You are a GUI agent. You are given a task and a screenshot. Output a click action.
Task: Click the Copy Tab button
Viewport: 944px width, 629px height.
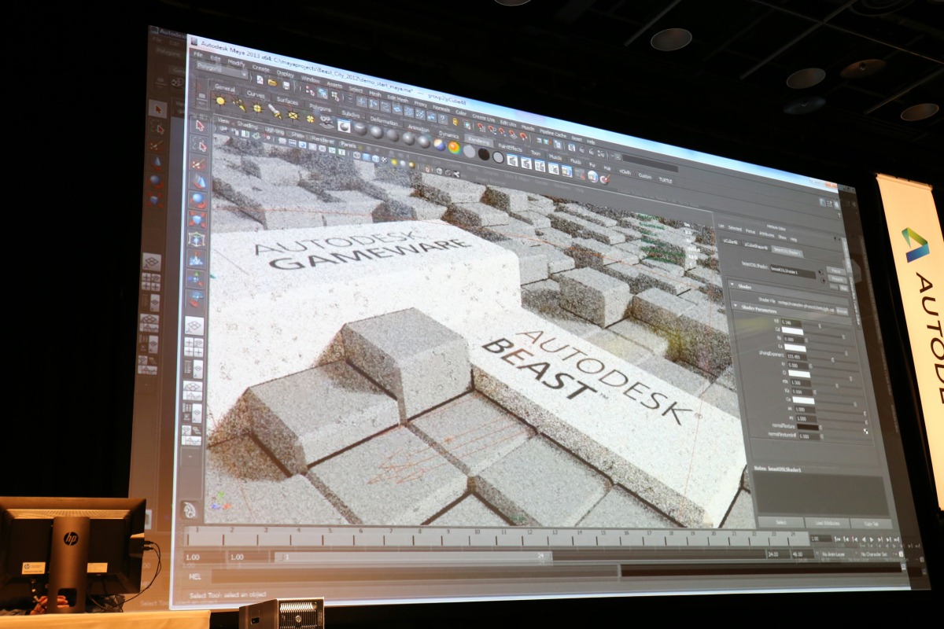pyautogui.click(x=872, y=524)
